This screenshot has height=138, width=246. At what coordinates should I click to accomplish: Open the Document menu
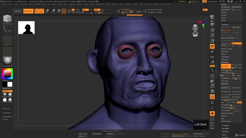(x=23, y=4)
